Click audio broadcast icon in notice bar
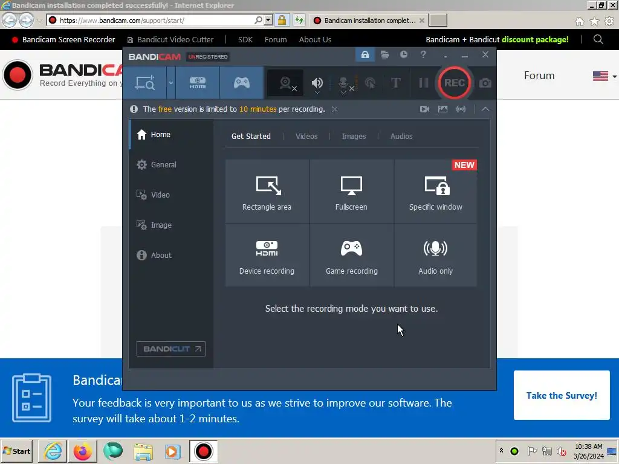 click(461, 109)
